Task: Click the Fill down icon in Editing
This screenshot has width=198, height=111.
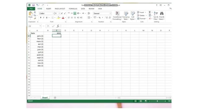Action: click(x=150, y=15)
